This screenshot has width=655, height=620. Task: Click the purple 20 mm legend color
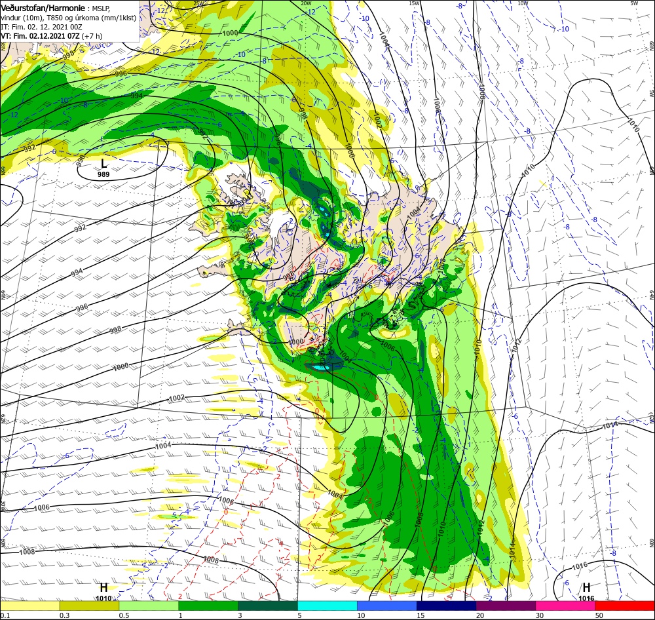tap(506, 606)
